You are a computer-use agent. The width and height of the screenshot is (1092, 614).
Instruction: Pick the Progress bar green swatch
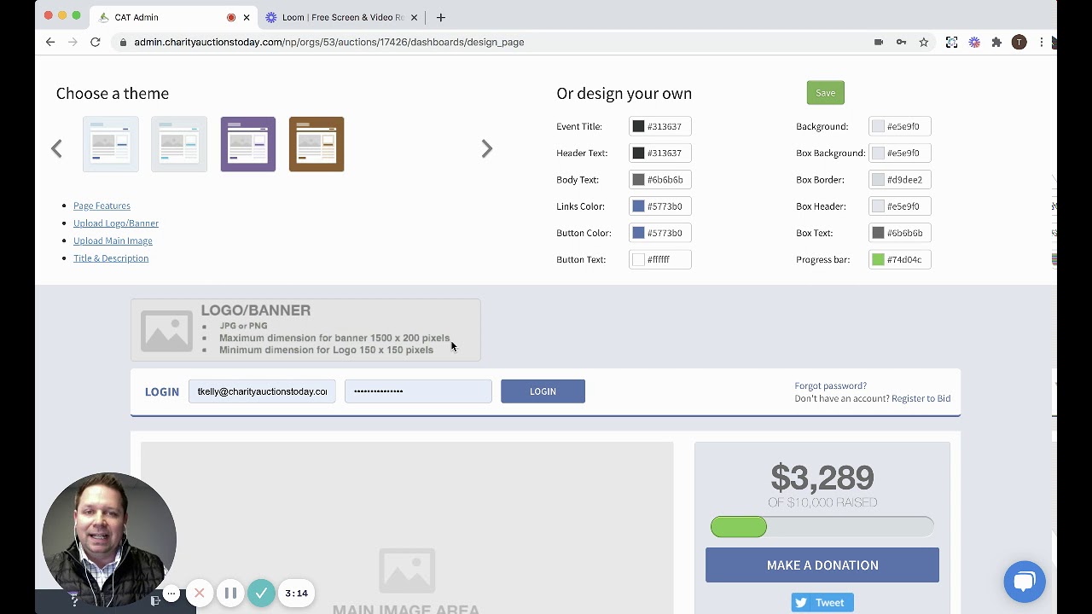point(878,259)
